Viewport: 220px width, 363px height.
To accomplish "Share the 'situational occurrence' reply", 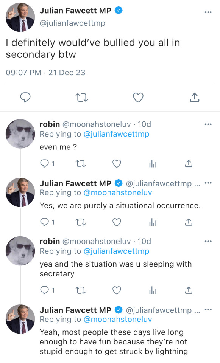I will (x=189, y=222).
